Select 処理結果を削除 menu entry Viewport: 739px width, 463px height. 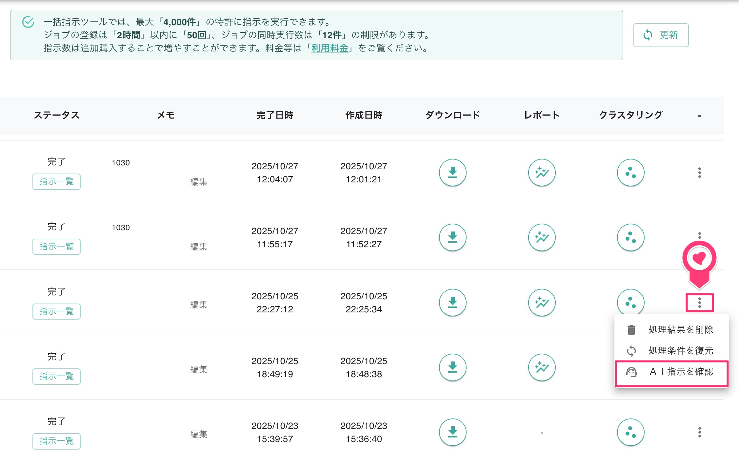coord(671,330)
